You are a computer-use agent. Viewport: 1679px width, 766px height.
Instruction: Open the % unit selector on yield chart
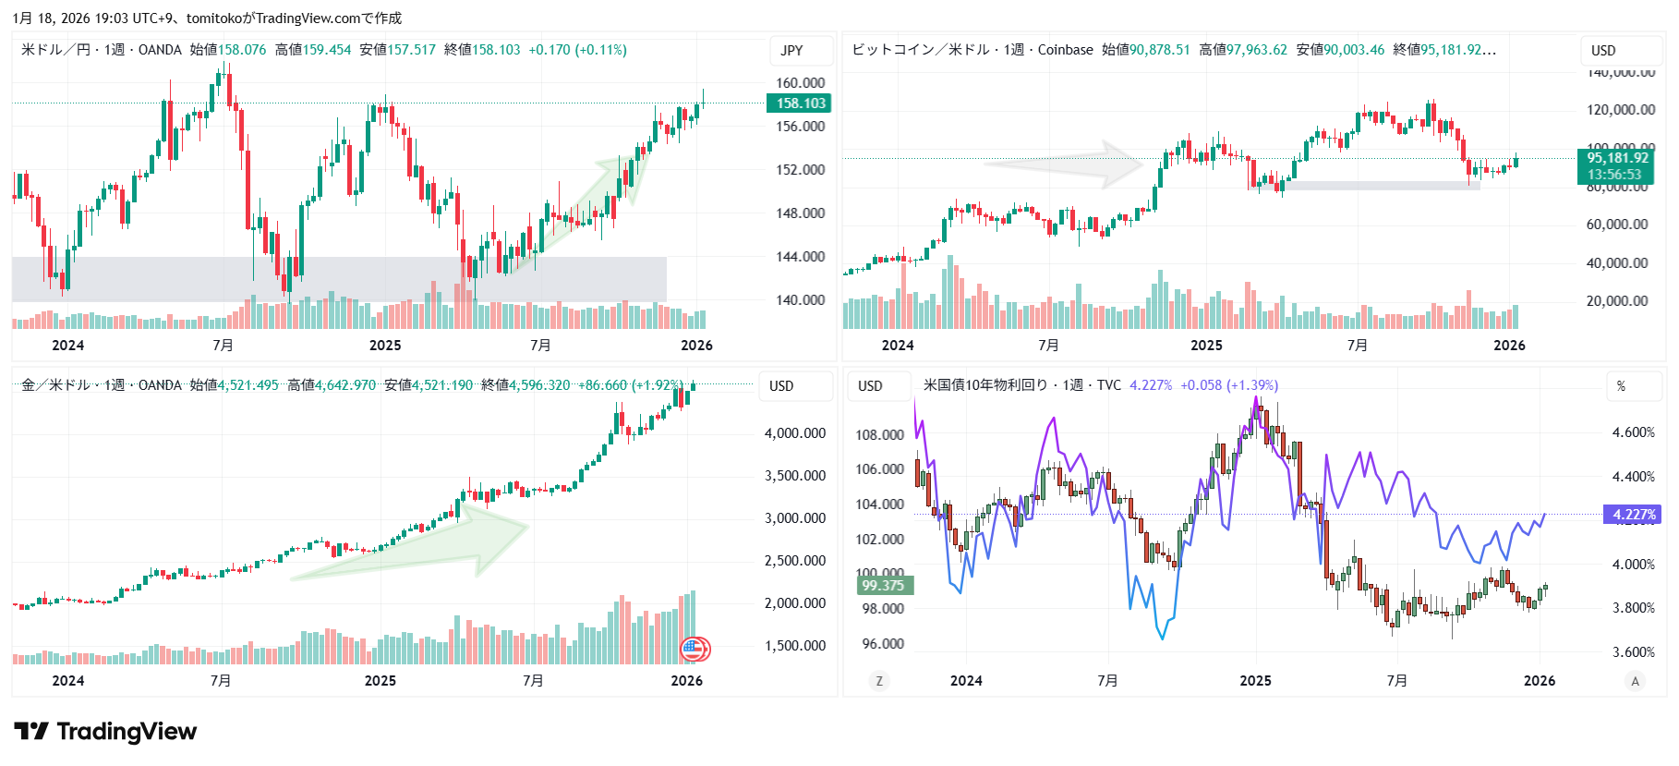[1621, 386]
